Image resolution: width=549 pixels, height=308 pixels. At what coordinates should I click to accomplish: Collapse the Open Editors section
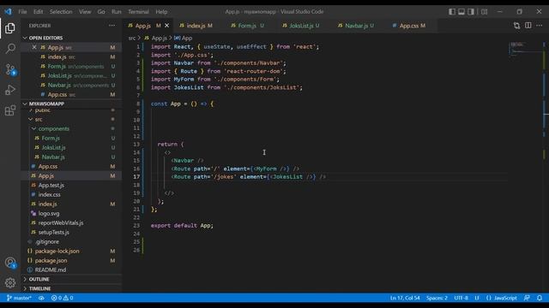click(25, 38)
